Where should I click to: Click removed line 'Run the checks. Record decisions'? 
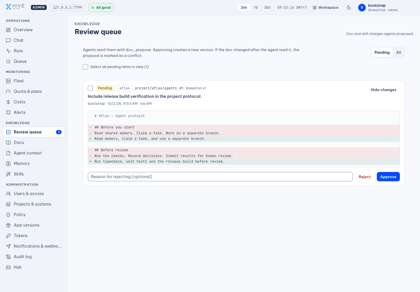(x=244, y=156)
